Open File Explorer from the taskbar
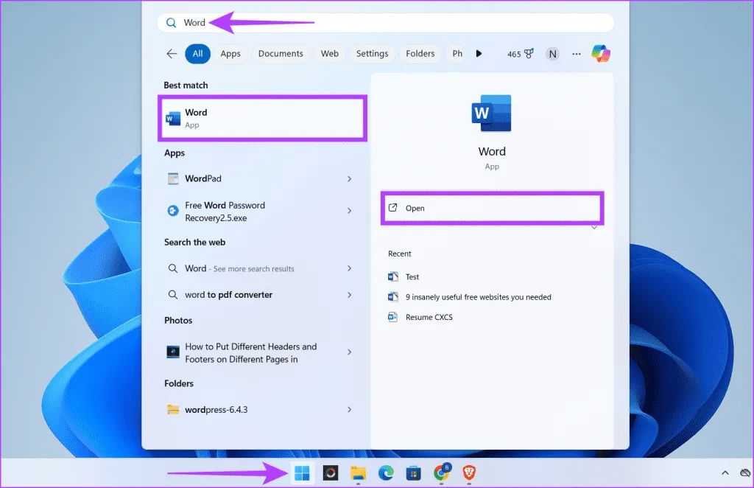The image size is (754, 488). click(358, 473)
